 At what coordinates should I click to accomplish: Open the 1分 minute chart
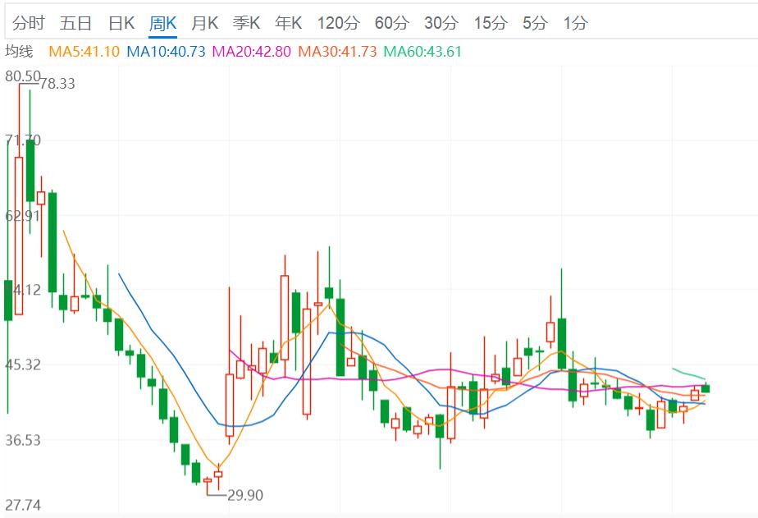[575, 23]
